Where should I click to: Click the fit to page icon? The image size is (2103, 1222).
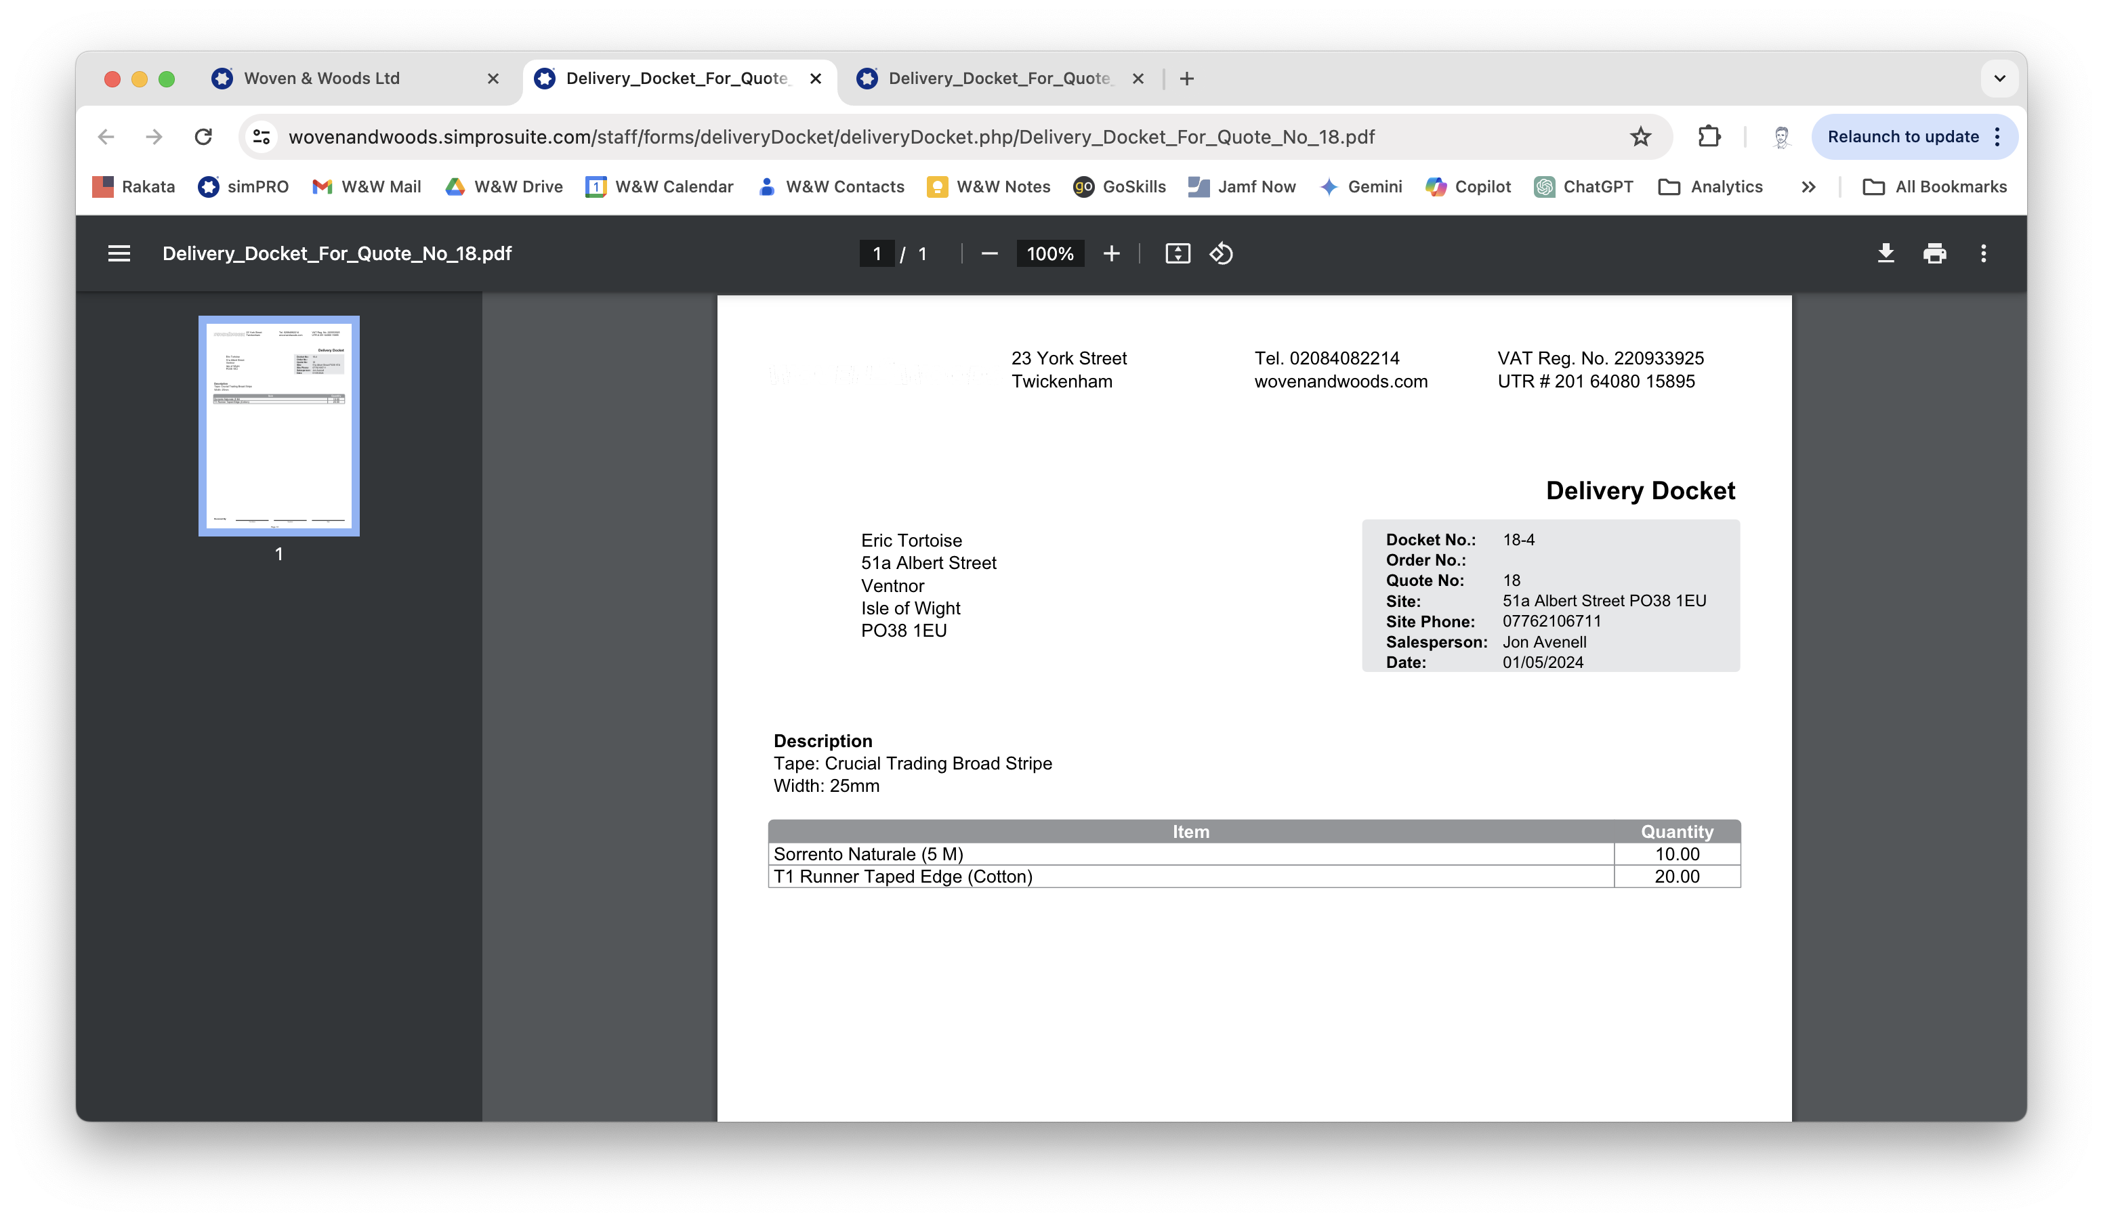point(1178,253)
